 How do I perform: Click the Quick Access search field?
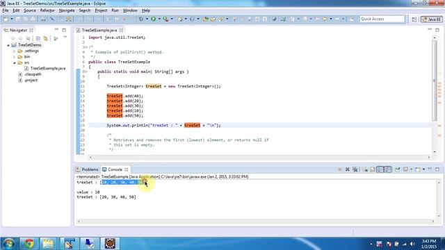click(x=382, y=19)
